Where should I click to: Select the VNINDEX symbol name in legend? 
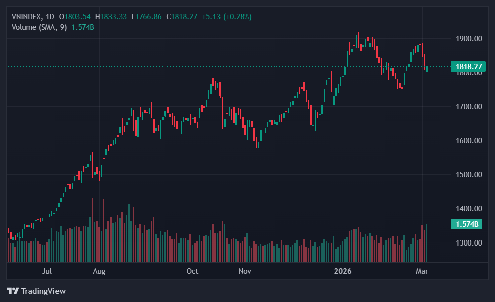pos(27,17)
